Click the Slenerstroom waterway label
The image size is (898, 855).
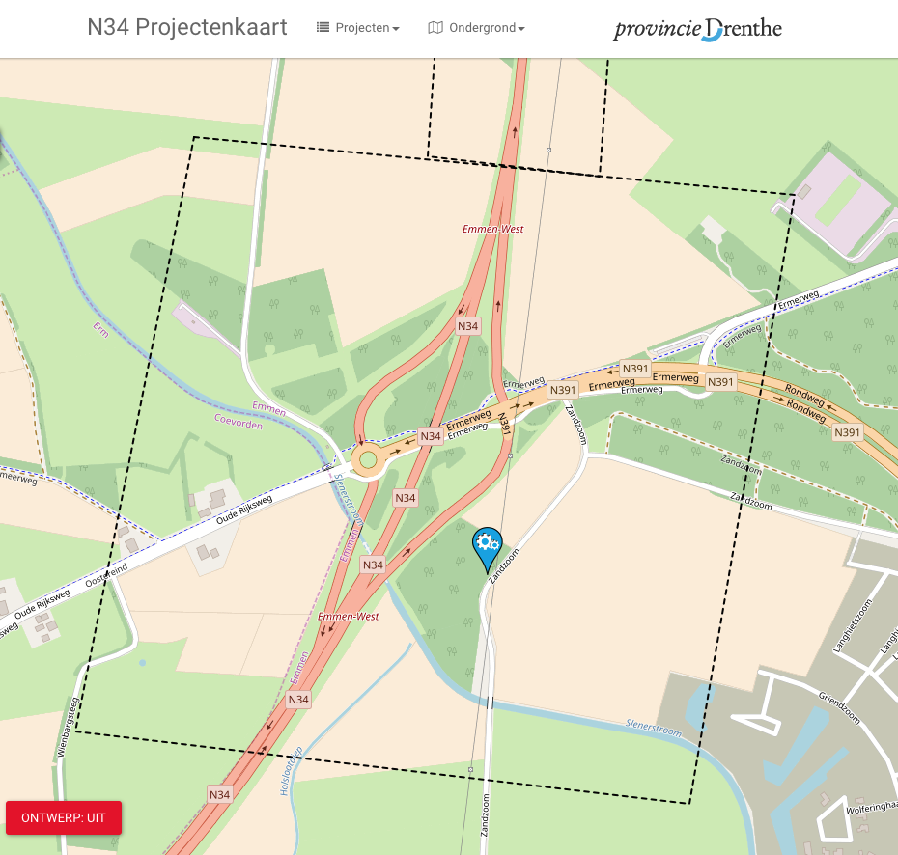[x=654, y=728]
